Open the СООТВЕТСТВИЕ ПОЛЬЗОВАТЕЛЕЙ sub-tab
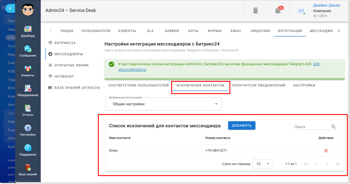This screenshot has height=184, width=350. tap(139, 85)
